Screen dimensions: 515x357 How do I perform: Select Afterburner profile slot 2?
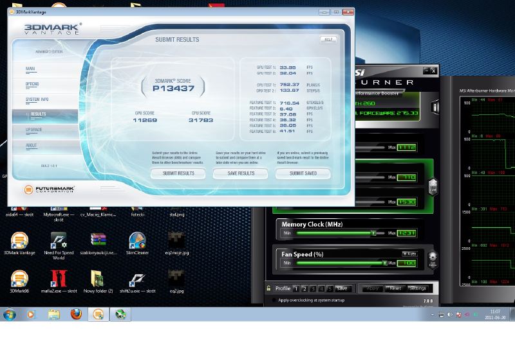coord(304,288)
